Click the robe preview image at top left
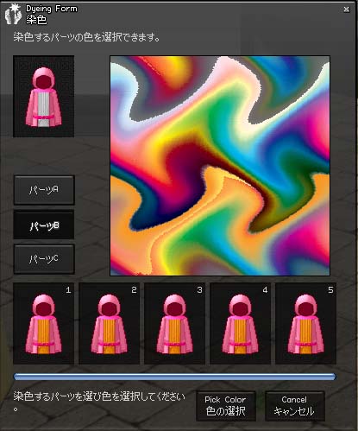 coord(44,96)
